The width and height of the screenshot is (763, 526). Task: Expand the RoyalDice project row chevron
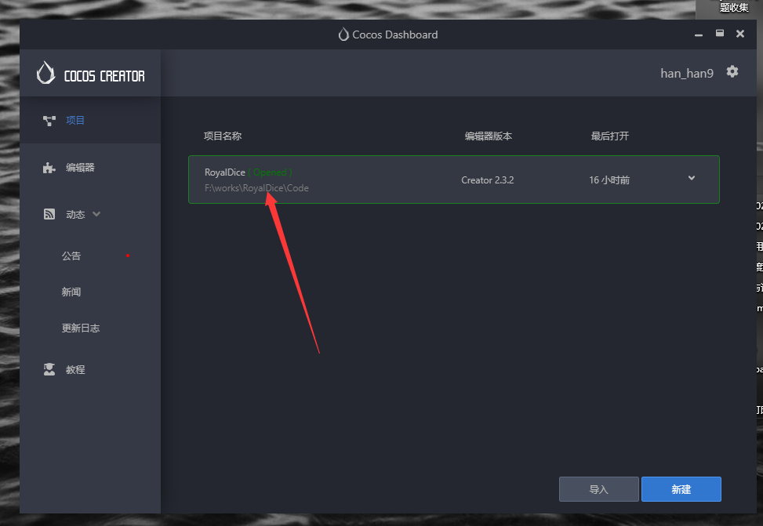692,178
